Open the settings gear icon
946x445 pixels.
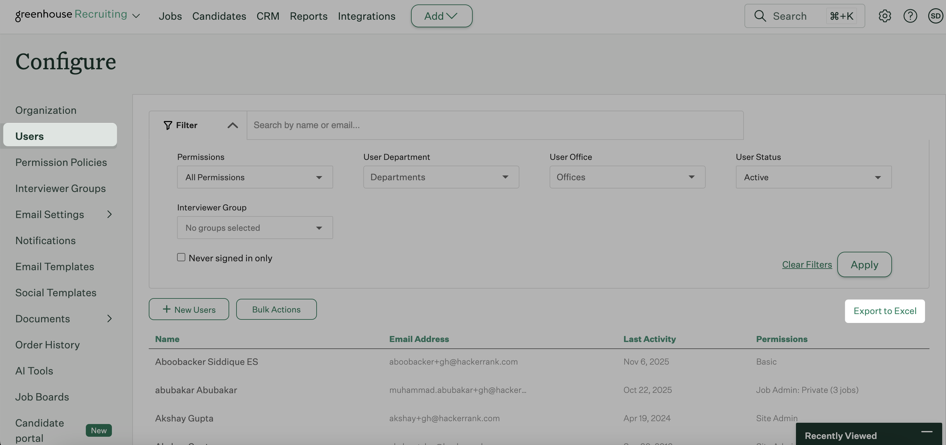[x=884, y=16]
